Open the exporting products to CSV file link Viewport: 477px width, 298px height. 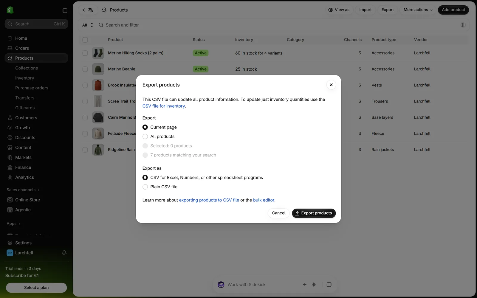(209, 200)
